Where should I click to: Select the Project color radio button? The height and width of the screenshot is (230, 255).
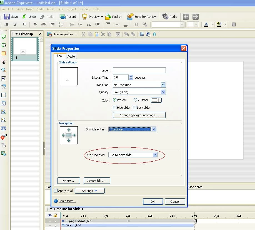[114, 100]
